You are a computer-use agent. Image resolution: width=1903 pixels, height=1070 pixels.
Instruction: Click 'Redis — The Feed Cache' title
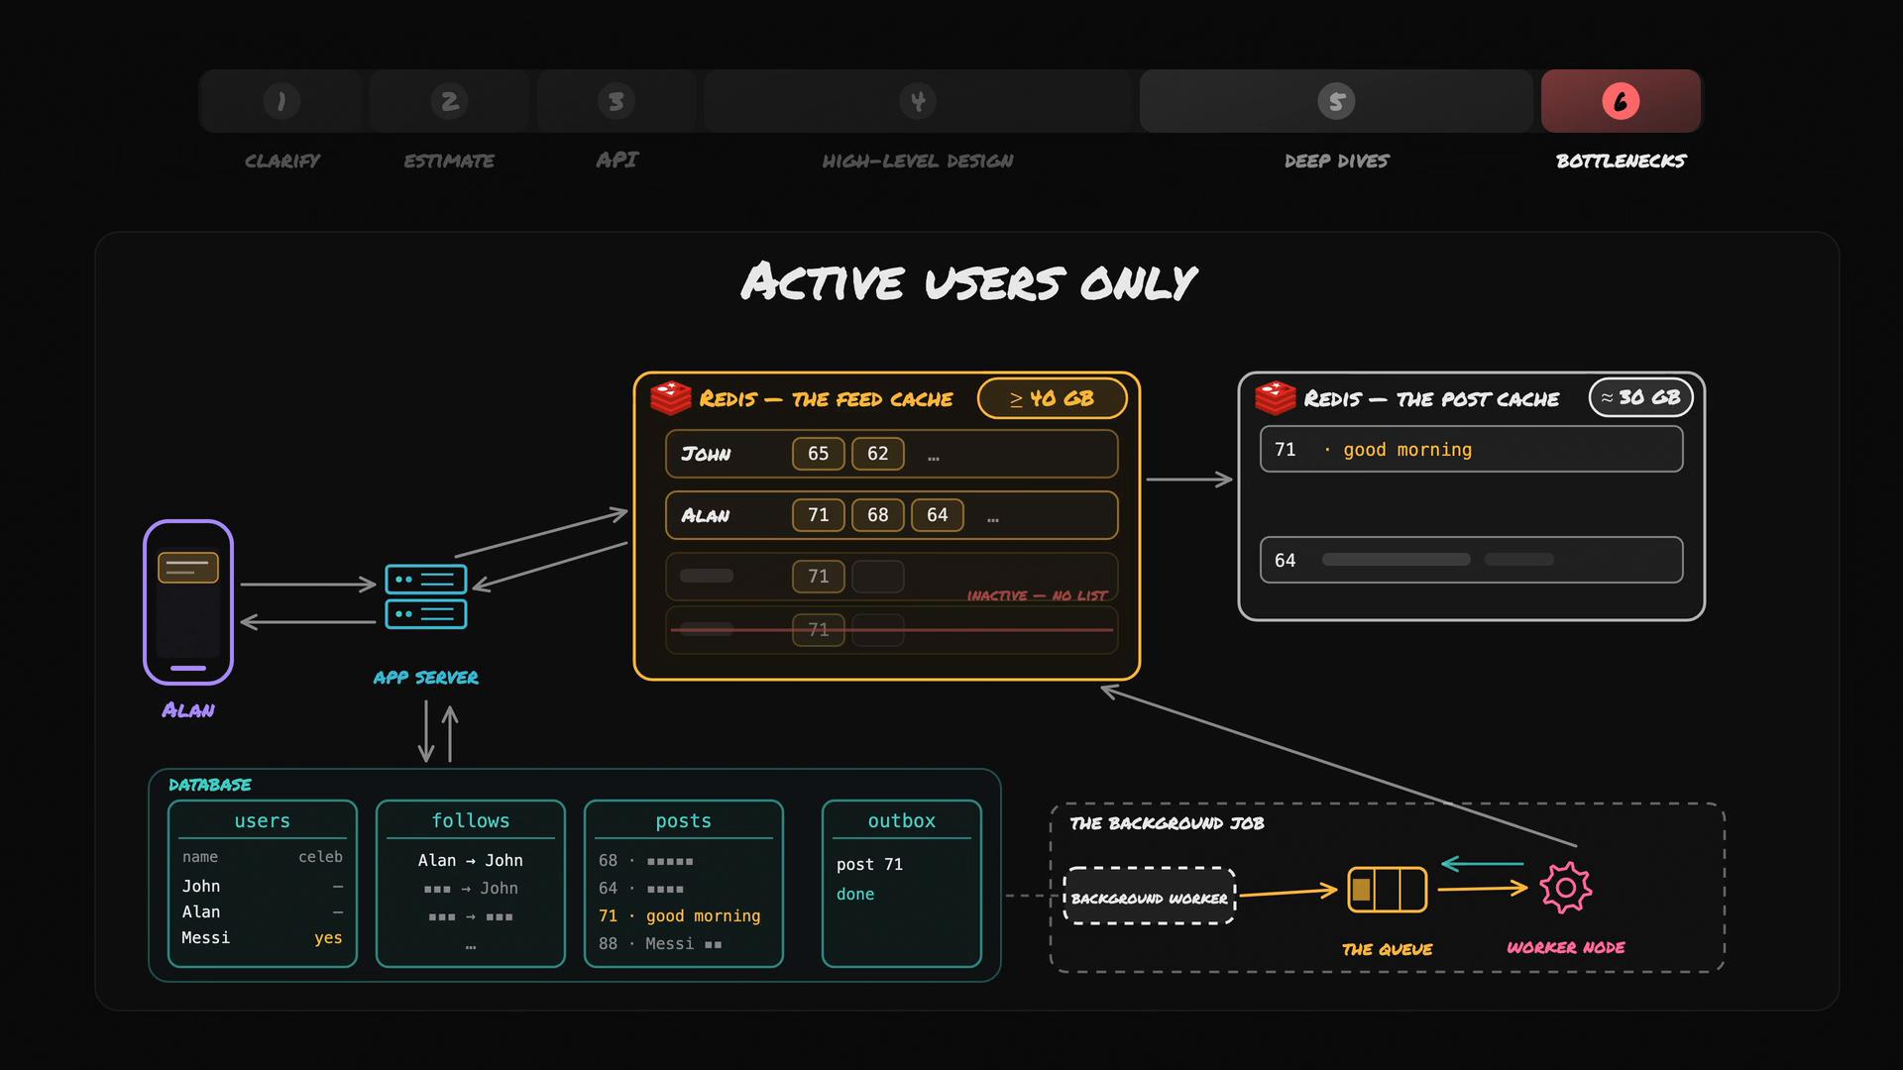click(827, 399)
